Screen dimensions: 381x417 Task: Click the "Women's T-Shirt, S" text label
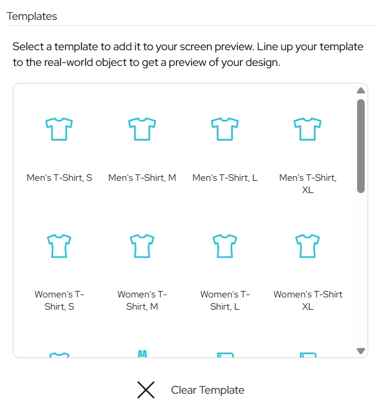(59, 300)
